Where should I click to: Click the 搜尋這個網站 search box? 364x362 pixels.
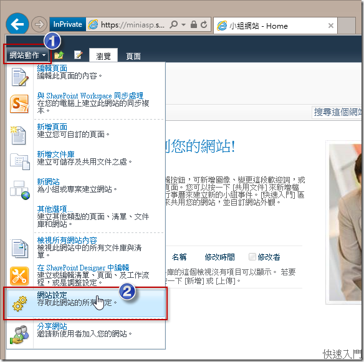337,112
